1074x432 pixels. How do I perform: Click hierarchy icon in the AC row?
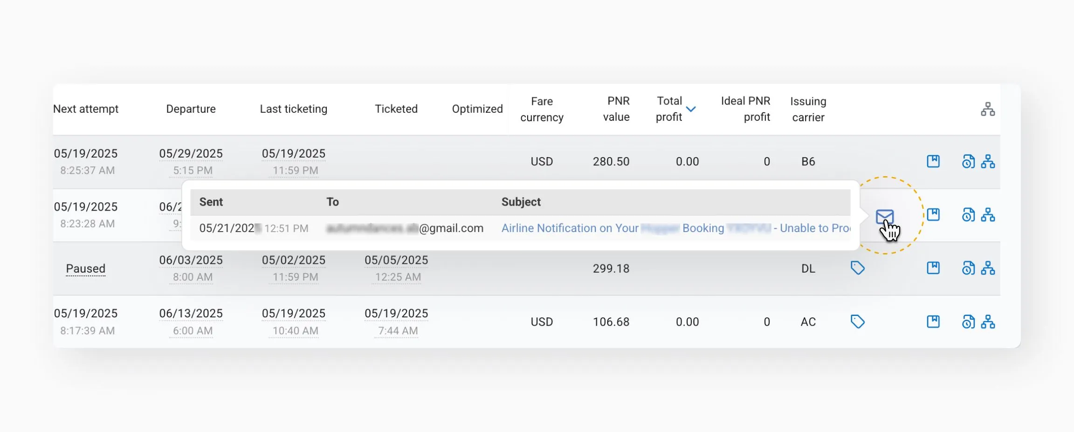point(988,322)
